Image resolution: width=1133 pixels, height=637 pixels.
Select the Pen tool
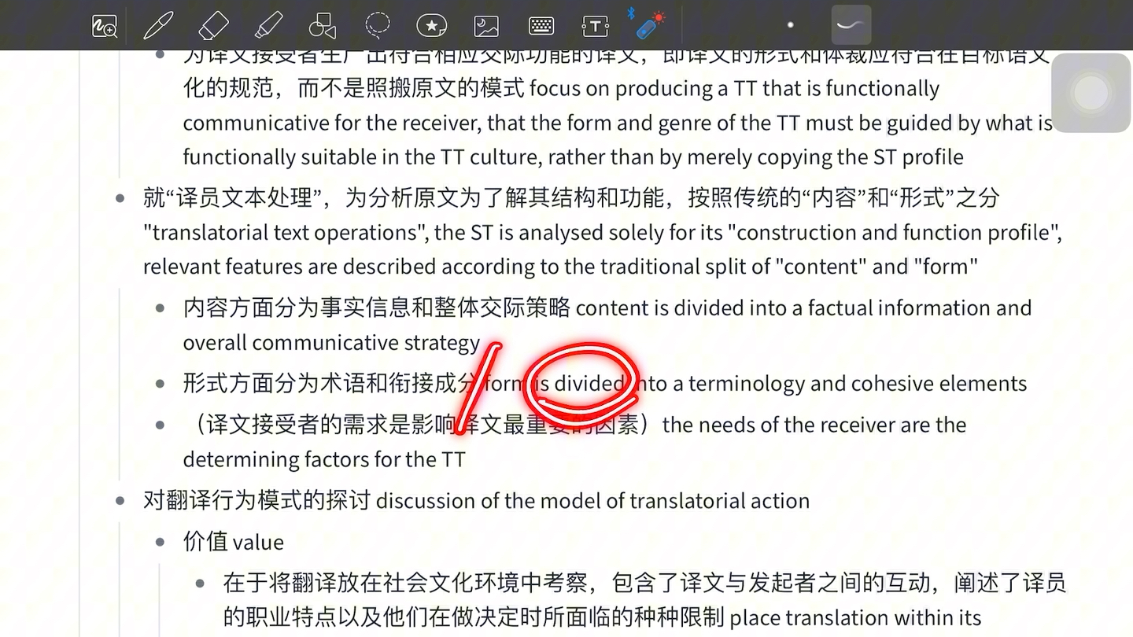click(x=158, y=26)
